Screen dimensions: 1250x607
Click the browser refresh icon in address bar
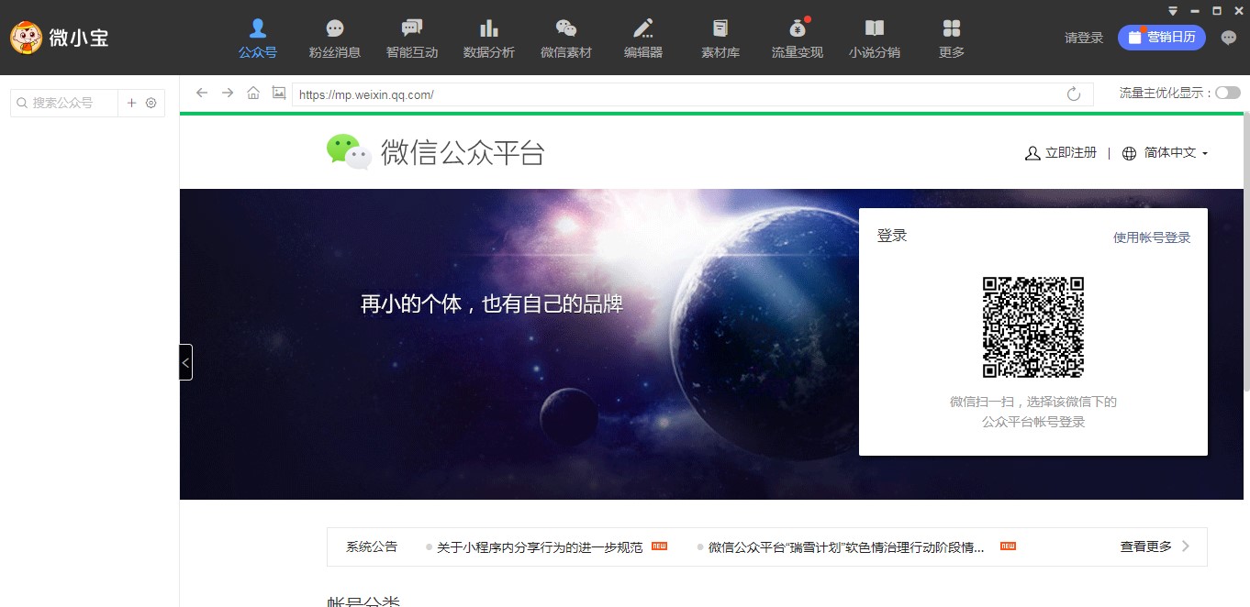(x=1074, y=94)
